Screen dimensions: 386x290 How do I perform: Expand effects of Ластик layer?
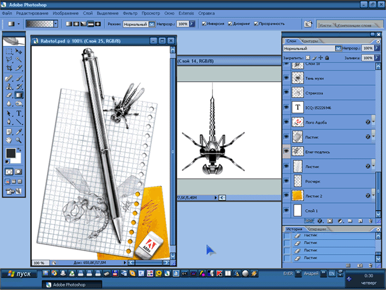[x=373, y=137]
